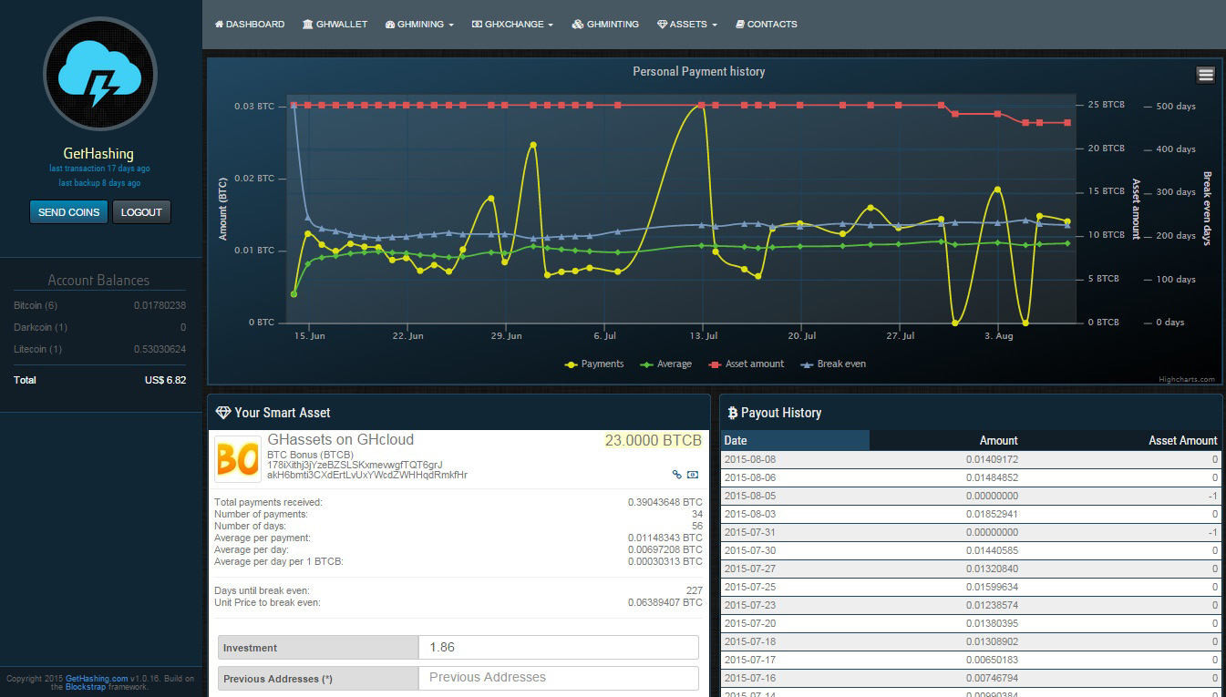
Task: Click the 2015-07-20 payout date cell
Action: coord(750,624)
